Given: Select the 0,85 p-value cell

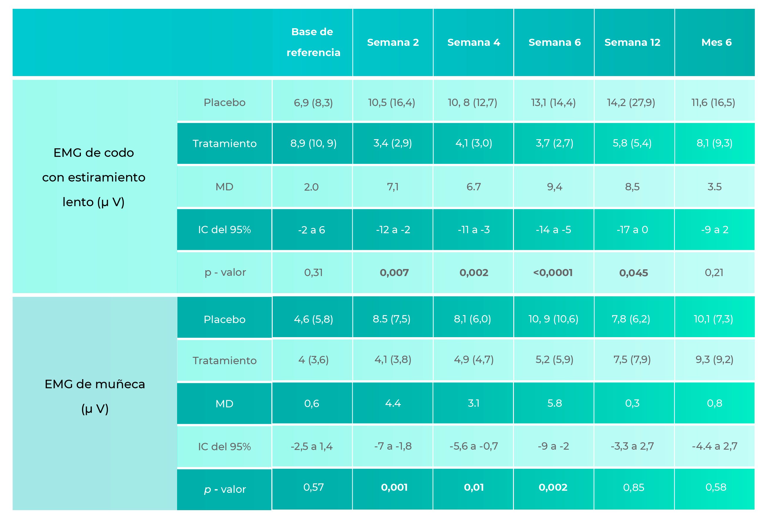Looking at the screenshot, I should 633,488.
